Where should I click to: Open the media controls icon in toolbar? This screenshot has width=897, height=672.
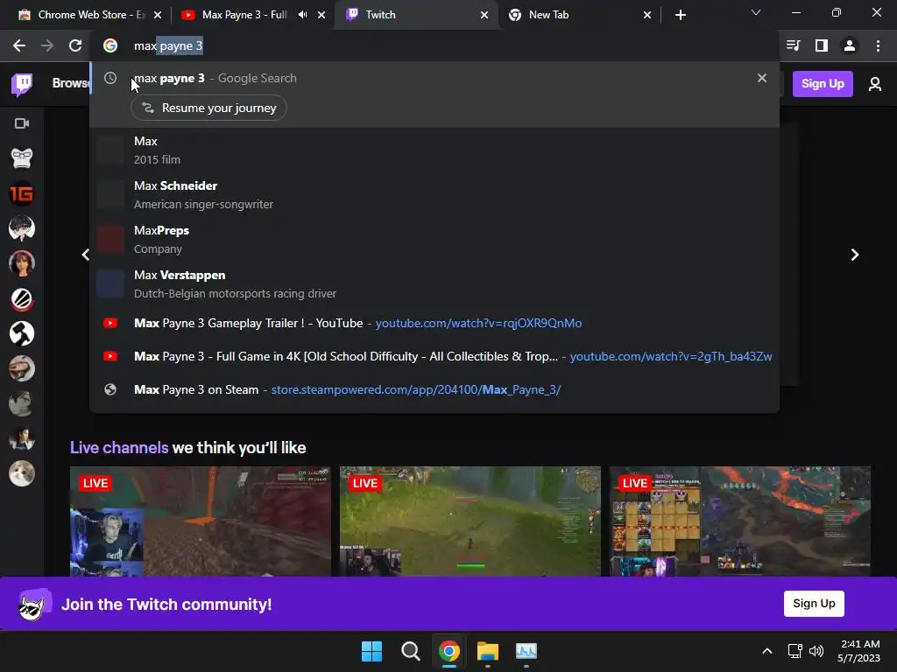click(x=793, y=45)
